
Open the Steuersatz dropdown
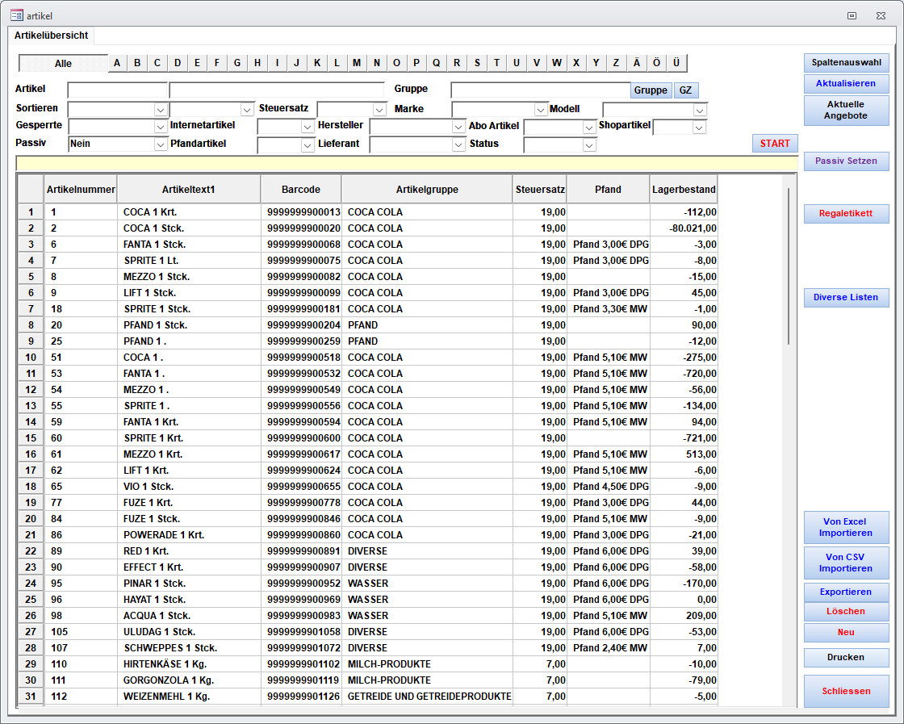coord(380,109)
